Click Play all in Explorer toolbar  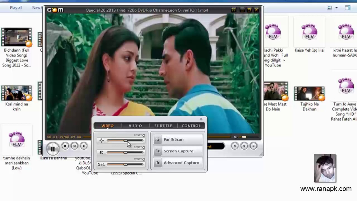coord(16,8)
